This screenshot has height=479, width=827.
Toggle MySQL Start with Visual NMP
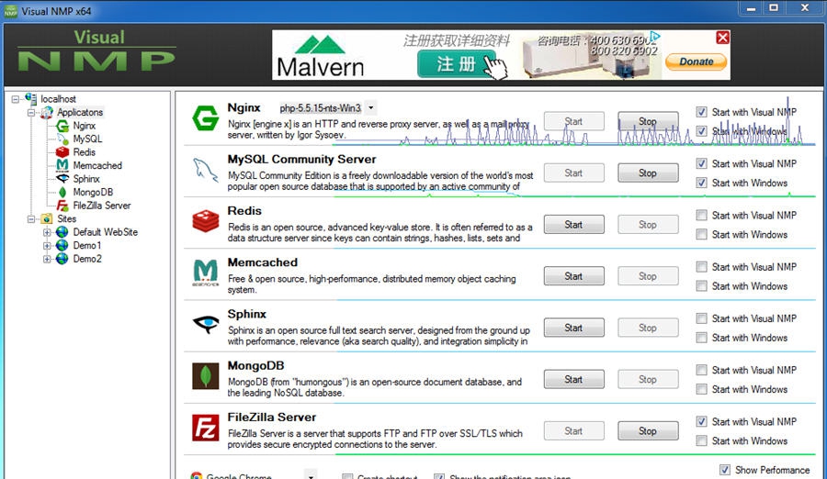(701, 163)
